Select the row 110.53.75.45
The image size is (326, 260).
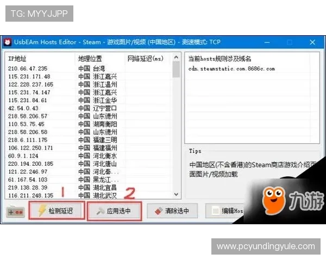89,124
